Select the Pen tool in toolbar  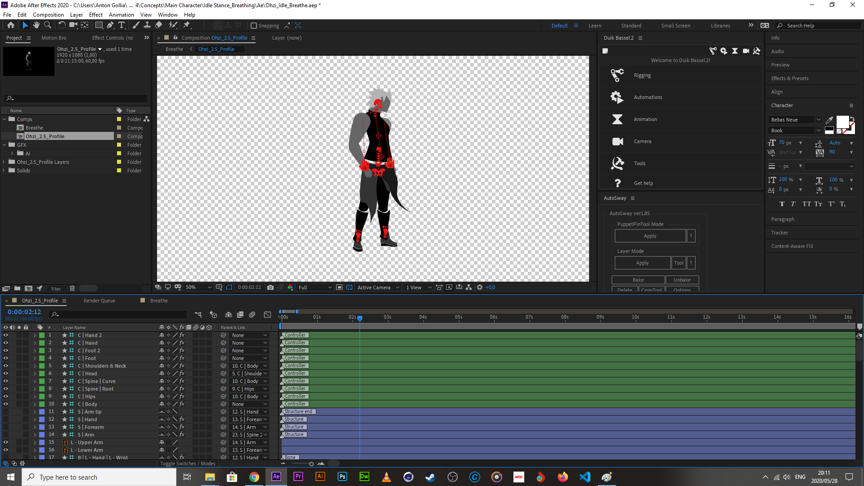pos(110,25)
